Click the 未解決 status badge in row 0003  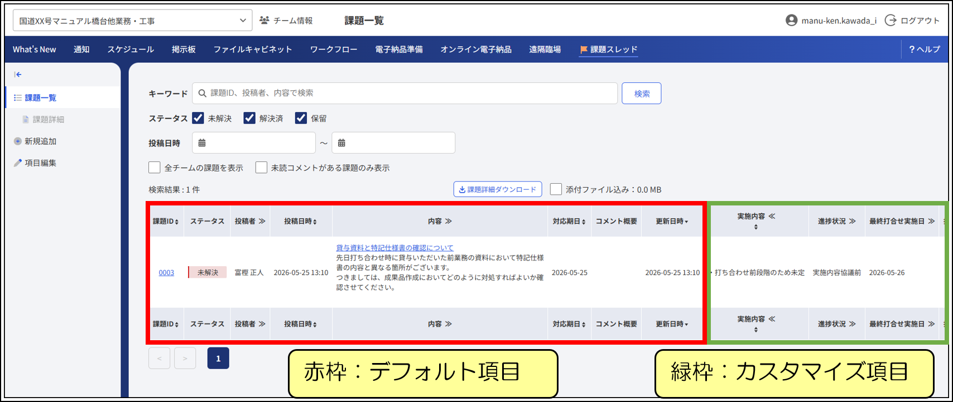click(x=208, y=273)
